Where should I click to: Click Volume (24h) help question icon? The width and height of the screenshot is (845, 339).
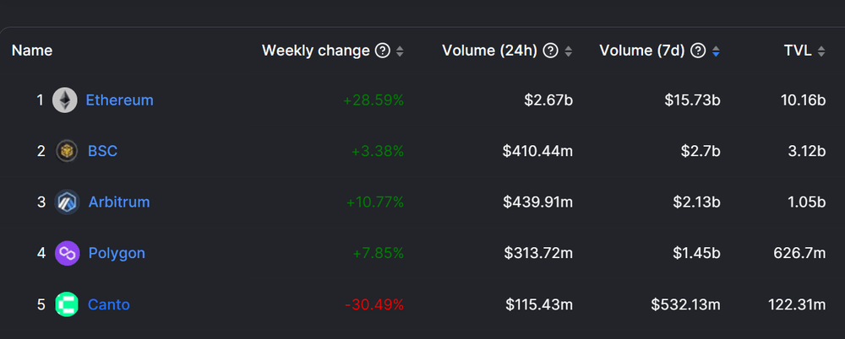pyautogui.click(x=551, y=51)
